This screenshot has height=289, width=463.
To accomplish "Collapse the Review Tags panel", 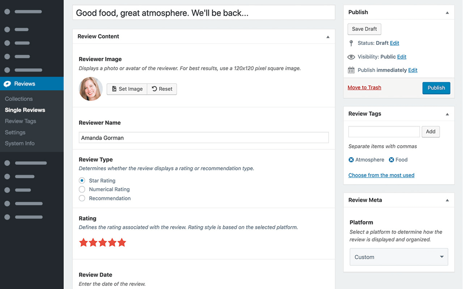I will pos(447,114).
